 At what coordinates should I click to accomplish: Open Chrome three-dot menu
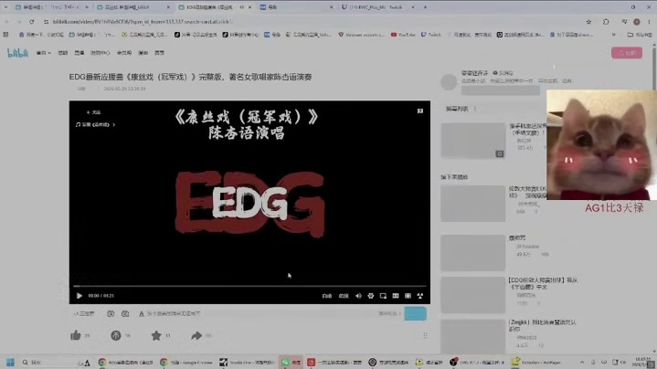pyautogui.click(x=649, y=21)
